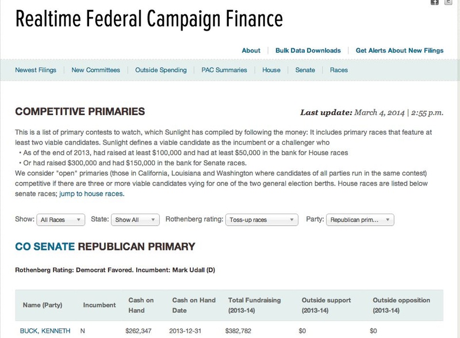Open the Bulk Data Downloads link
The height and width of the screenshot is (338, 460).
click(308, 51)
